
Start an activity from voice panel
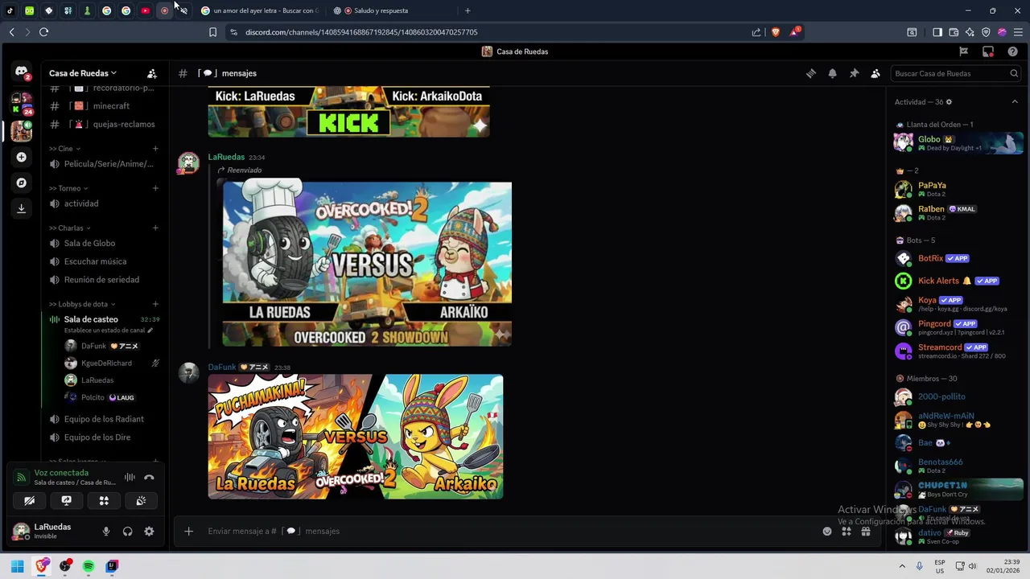click(104, 501)
